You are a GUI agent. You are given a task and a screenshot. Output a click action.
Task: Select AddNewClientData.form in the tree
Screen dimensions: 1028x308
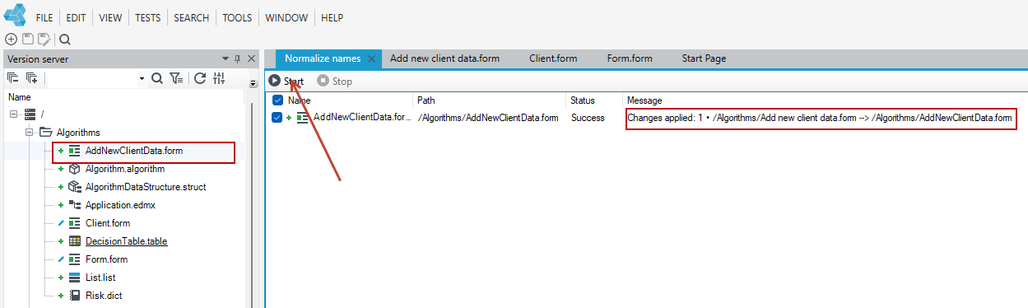[x=134, y=151]
